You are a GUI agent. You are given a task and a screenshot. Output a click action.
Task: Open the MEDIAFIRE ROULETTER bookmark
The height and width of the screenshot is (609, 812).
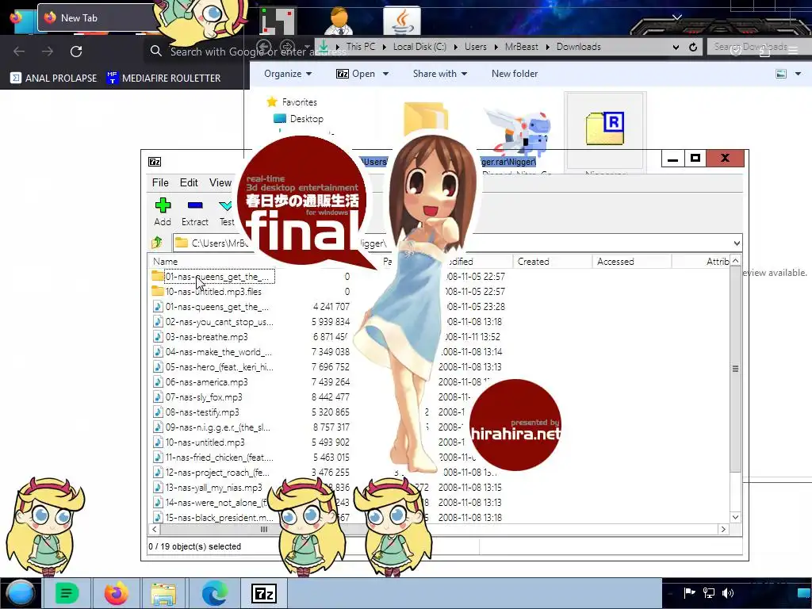tap(163, 79)
